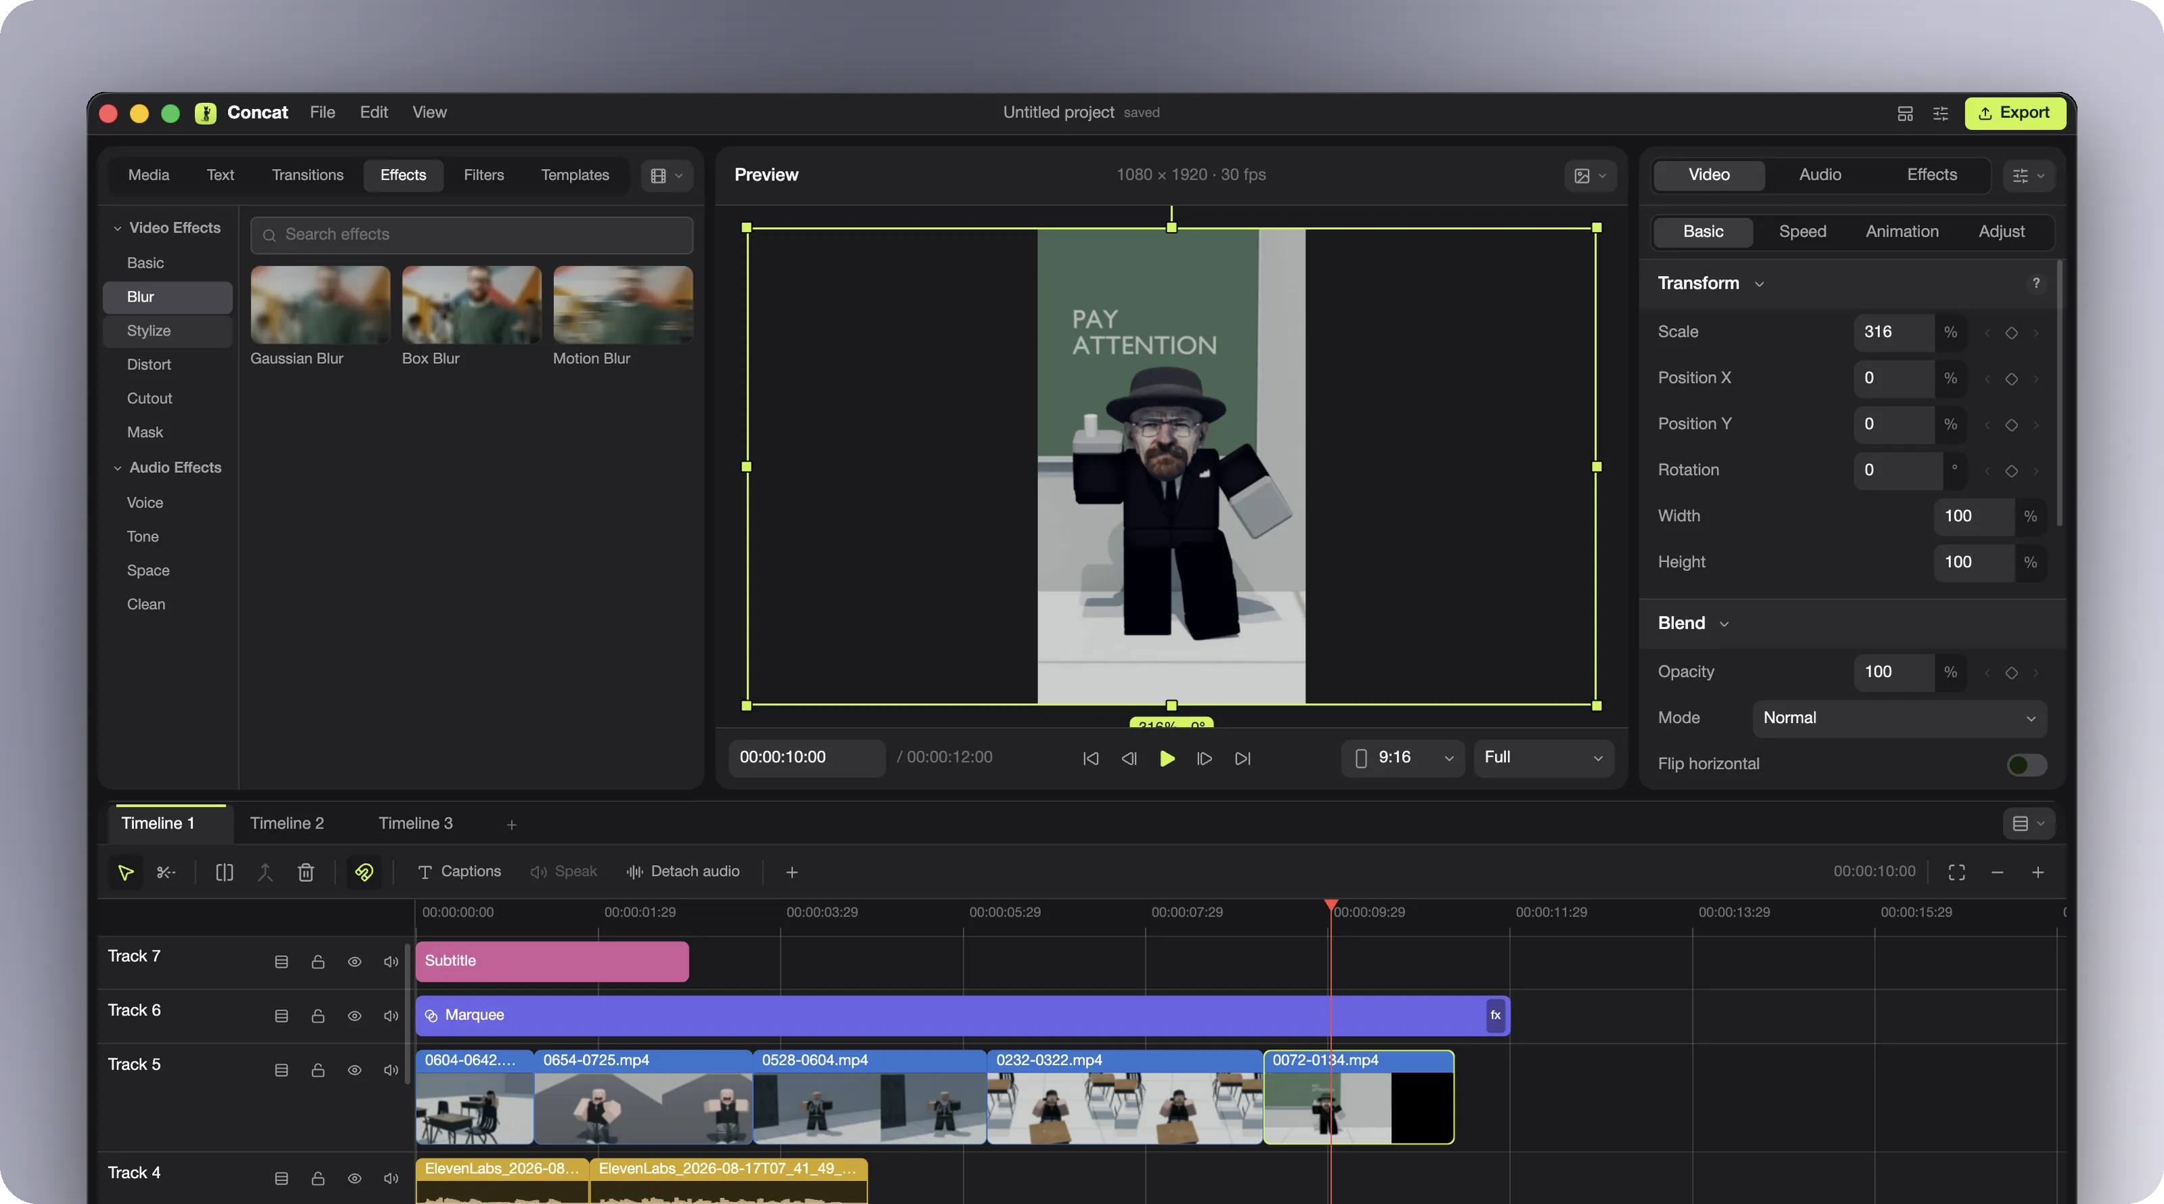
Task: Zoom in timeline with plus icon
Action: (x=2037, y=872)
